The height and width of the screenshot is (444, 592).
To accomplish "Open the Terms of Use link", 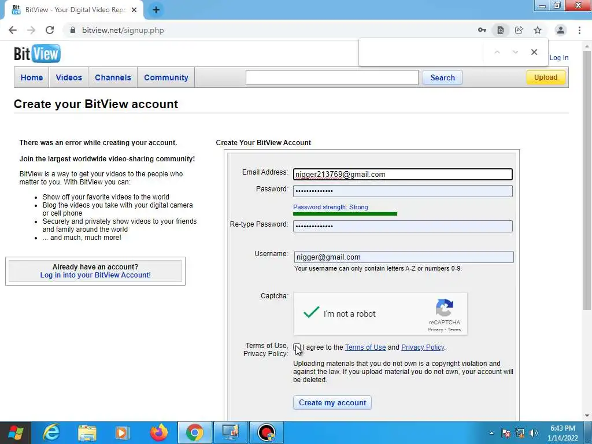I will pos(365,347).
